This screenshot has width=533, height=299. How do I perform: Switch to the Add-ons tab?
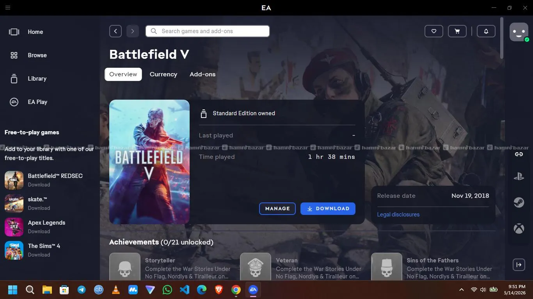[203, 74]
